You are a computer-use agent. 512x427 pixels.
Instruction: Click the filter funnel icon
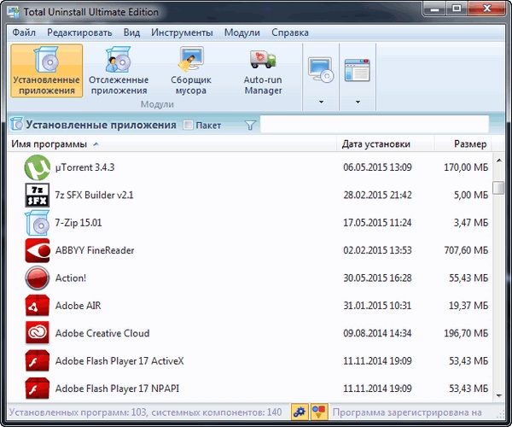[250, 125]
